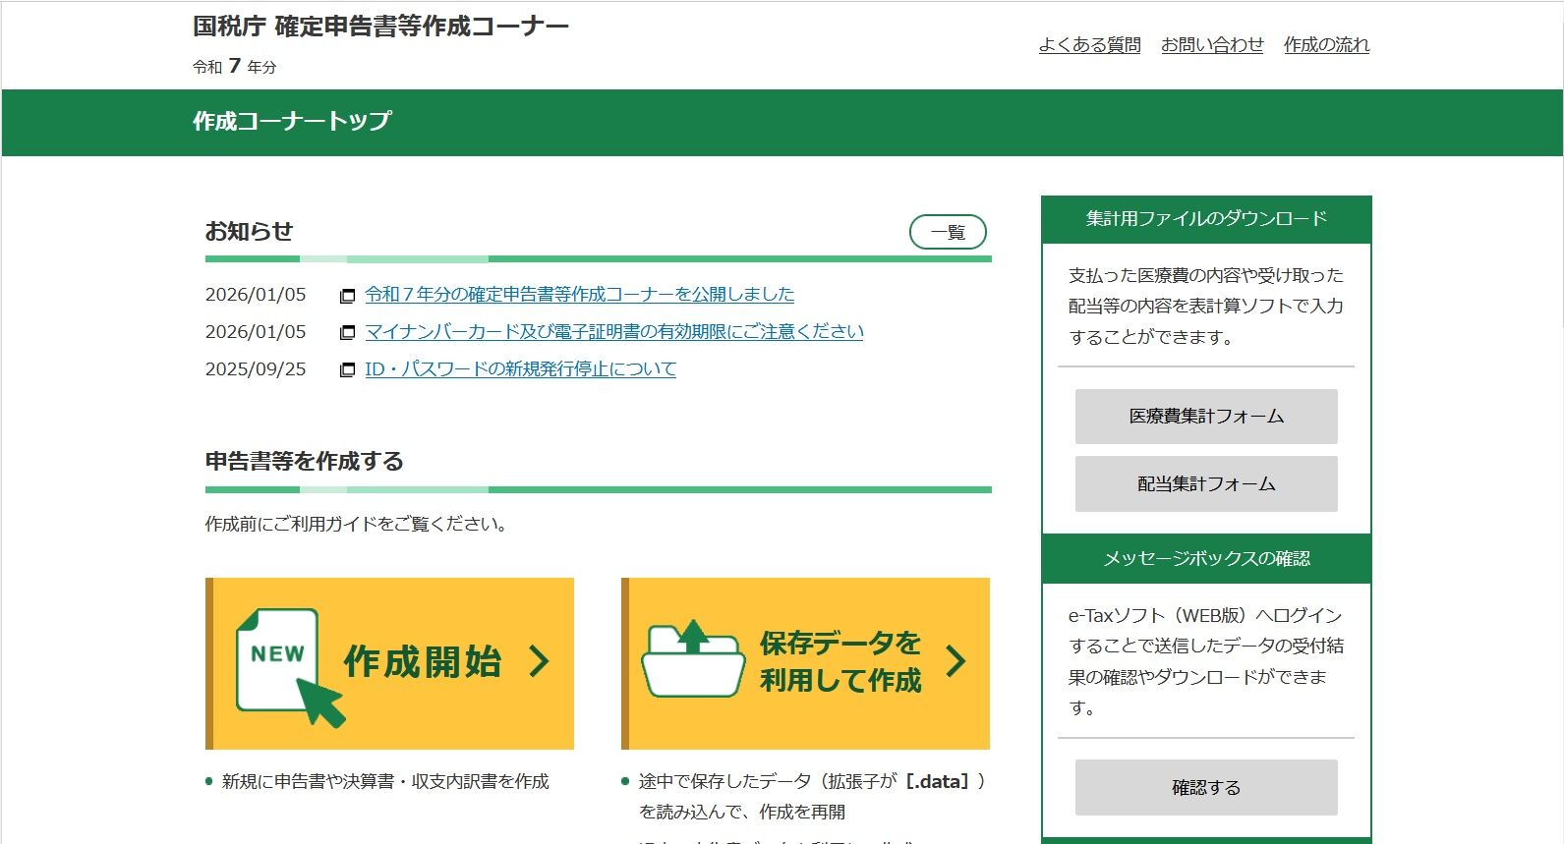Screen dimensions: 1564x844
Task: Click the folder upload icon on 保存データ button
Action: [x=693, y=658]
